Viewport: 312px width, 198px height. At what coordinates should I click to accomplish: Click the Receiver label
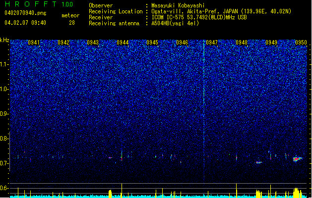click(101, 17)
